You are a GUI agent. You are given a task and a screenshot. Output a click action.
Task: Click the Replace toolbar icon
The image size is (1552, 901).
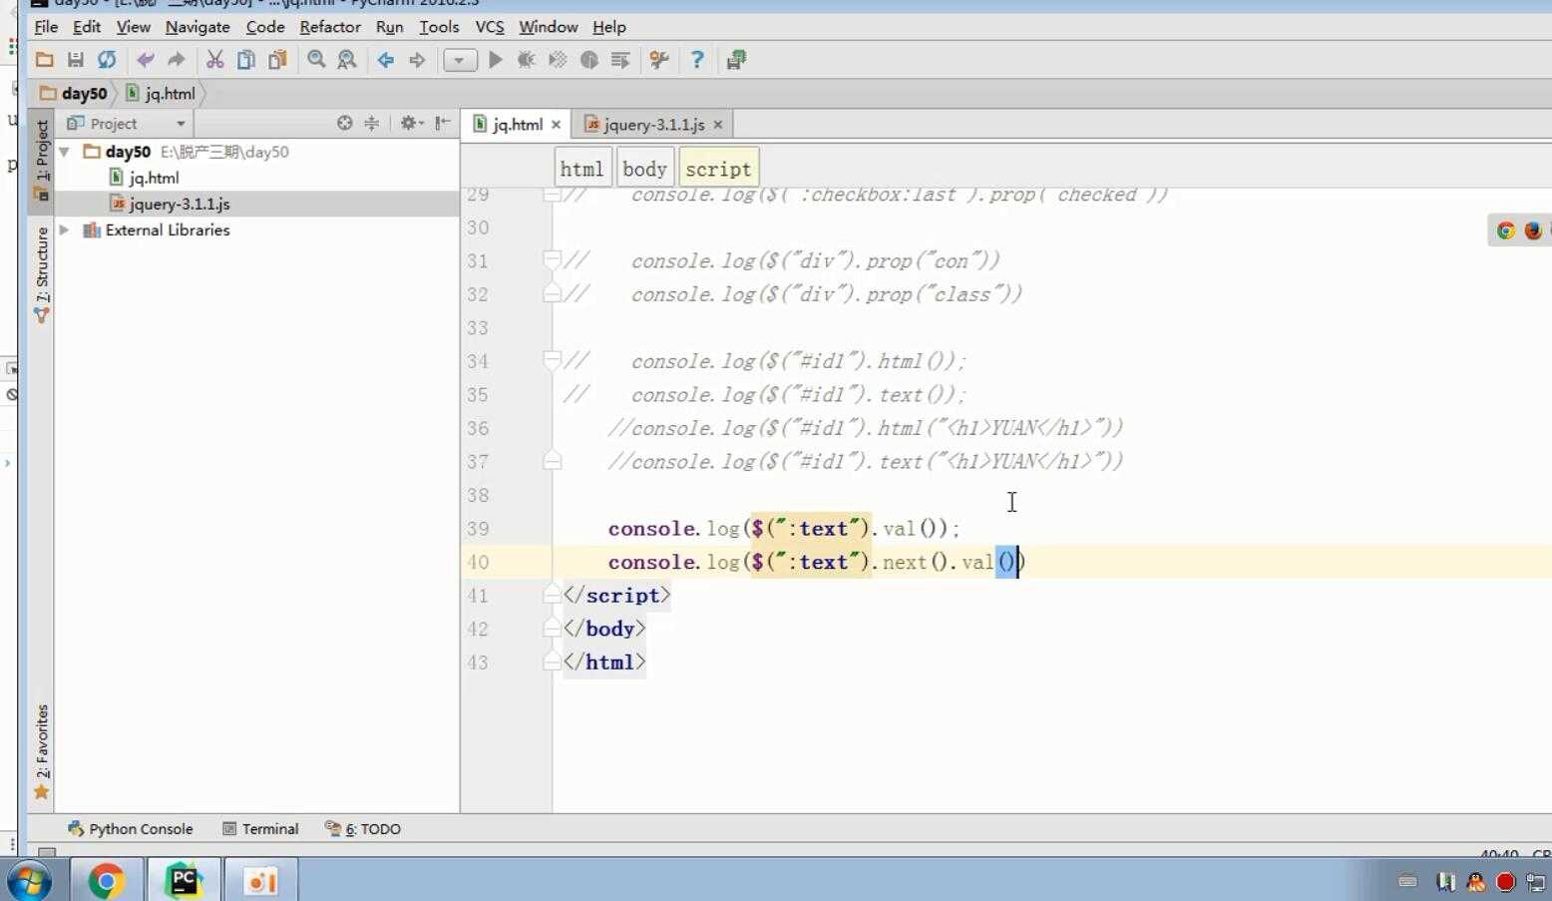click(x=347, y=60)
